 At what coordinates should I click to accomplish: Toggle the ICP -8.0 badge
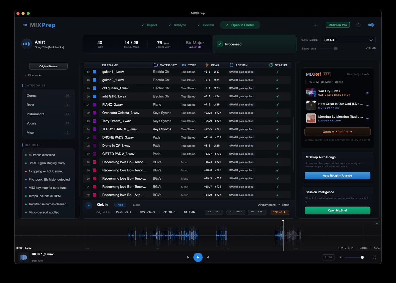point(280,212)
